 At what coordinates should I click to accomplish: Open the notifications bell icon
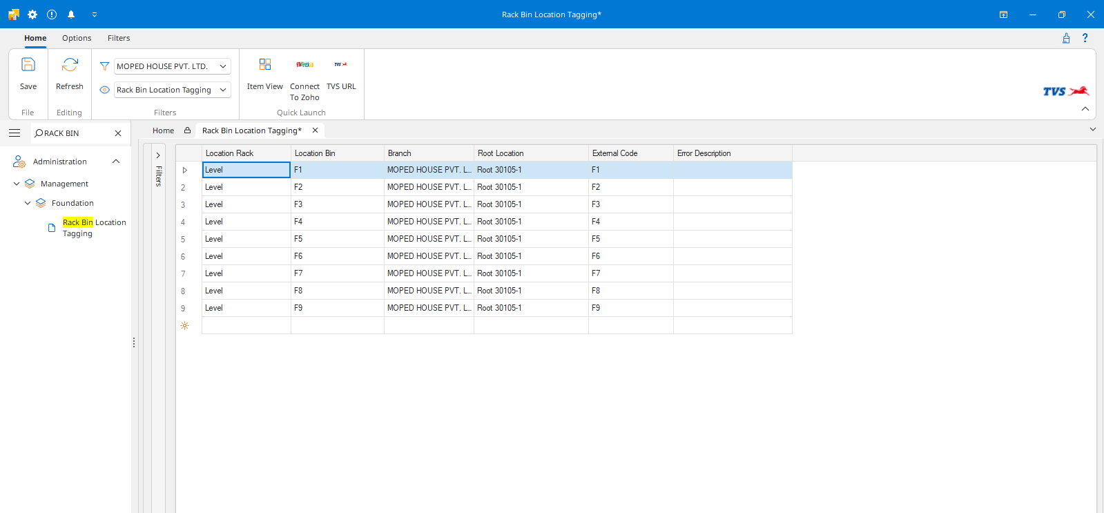(x=71, y=14)
